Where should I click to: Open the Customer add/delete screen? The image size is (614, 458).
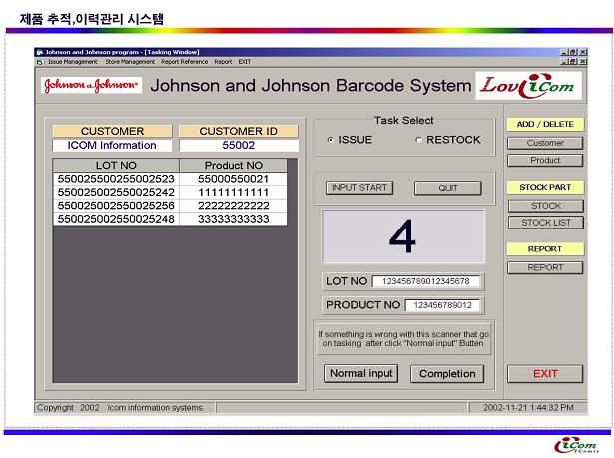[x=545, y=143]
